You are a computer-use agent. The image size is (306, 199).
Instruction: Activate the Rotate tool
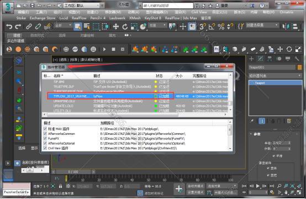125,27
